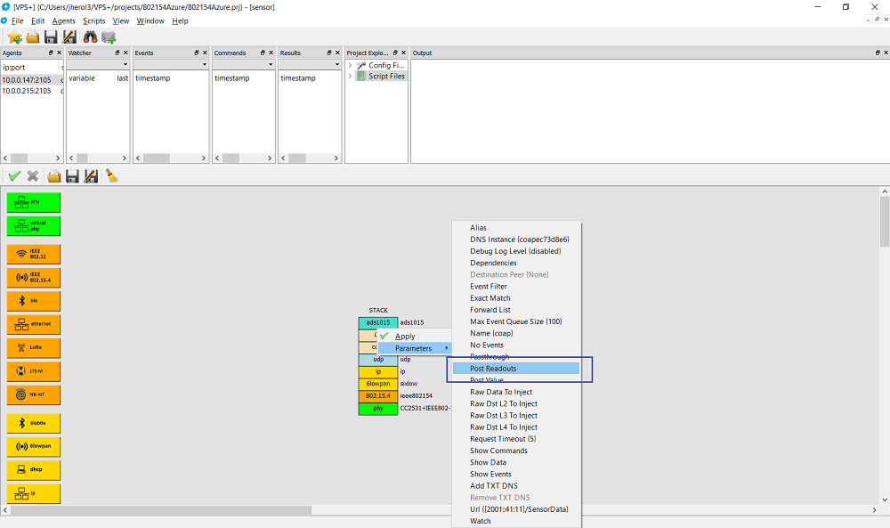Choose Post Readouts from the context menu
Viewport: 890px width, 528px height.
(x=493, y=369)
